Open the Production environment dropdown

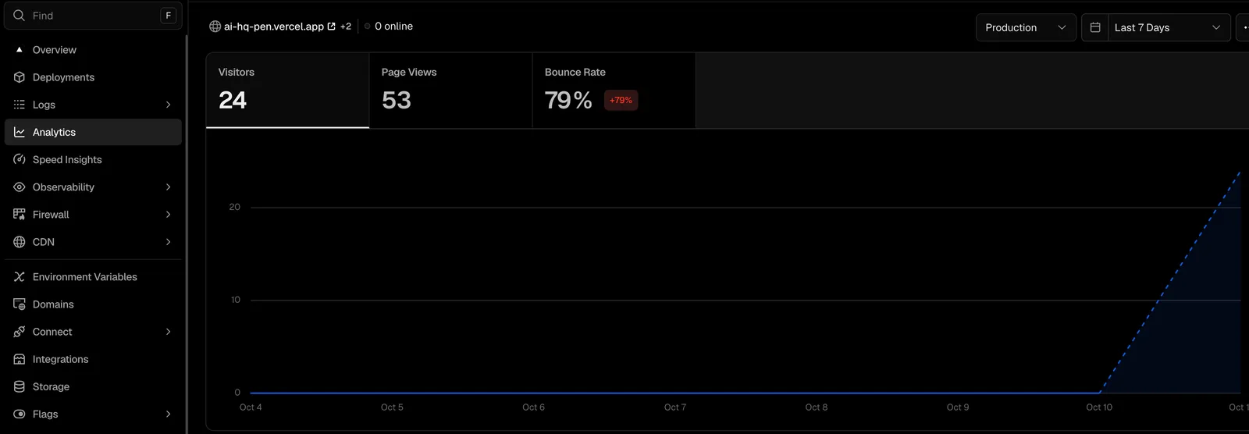tap(1026, 27)
